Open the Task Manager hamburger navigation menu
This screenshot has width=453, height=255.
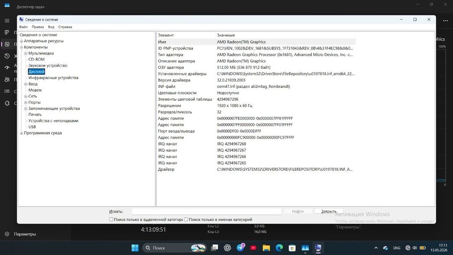pos(7,20)
